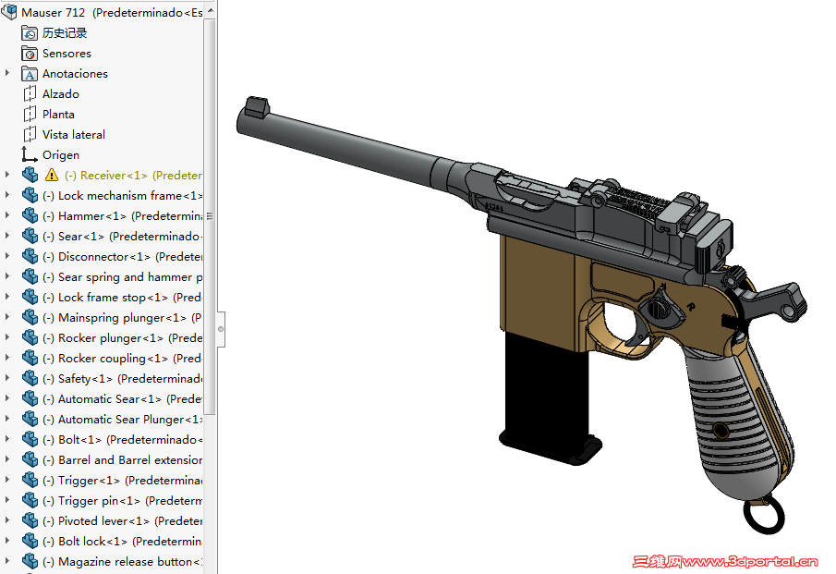Select the Vista lateral plane icon
836x574 pixels.
click(30, 134)
